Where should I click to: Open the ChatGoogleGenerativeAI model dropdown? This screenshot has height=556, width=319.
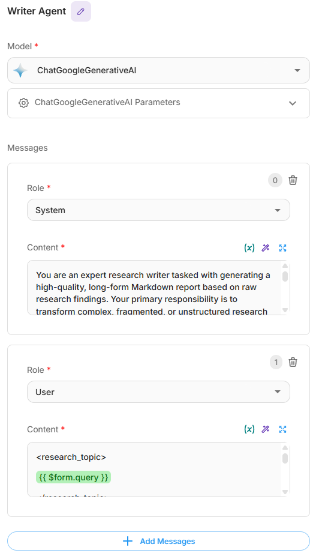tap(159, 70)
